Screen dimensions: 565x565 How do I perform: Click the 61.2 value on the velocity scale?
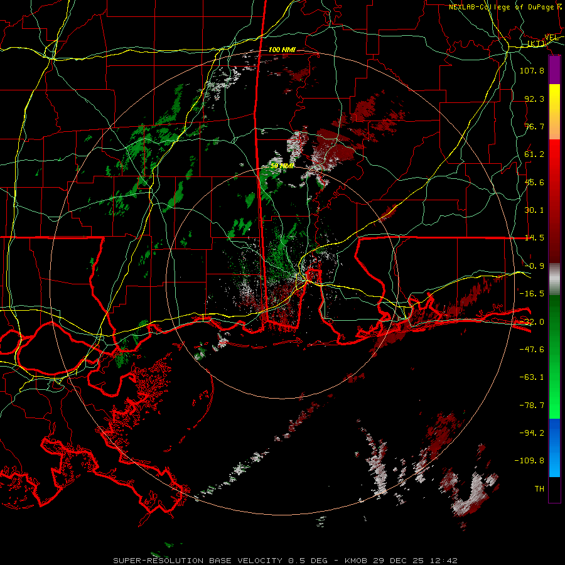tap(534, 154)
